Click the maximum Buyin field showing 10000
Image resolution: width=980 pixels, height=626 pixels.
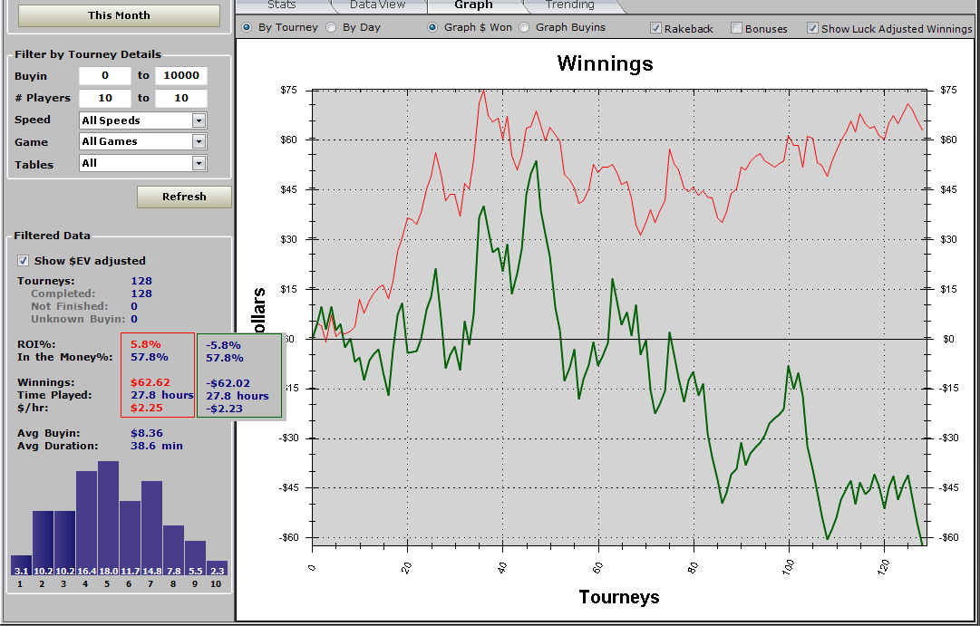coord(180,76)
